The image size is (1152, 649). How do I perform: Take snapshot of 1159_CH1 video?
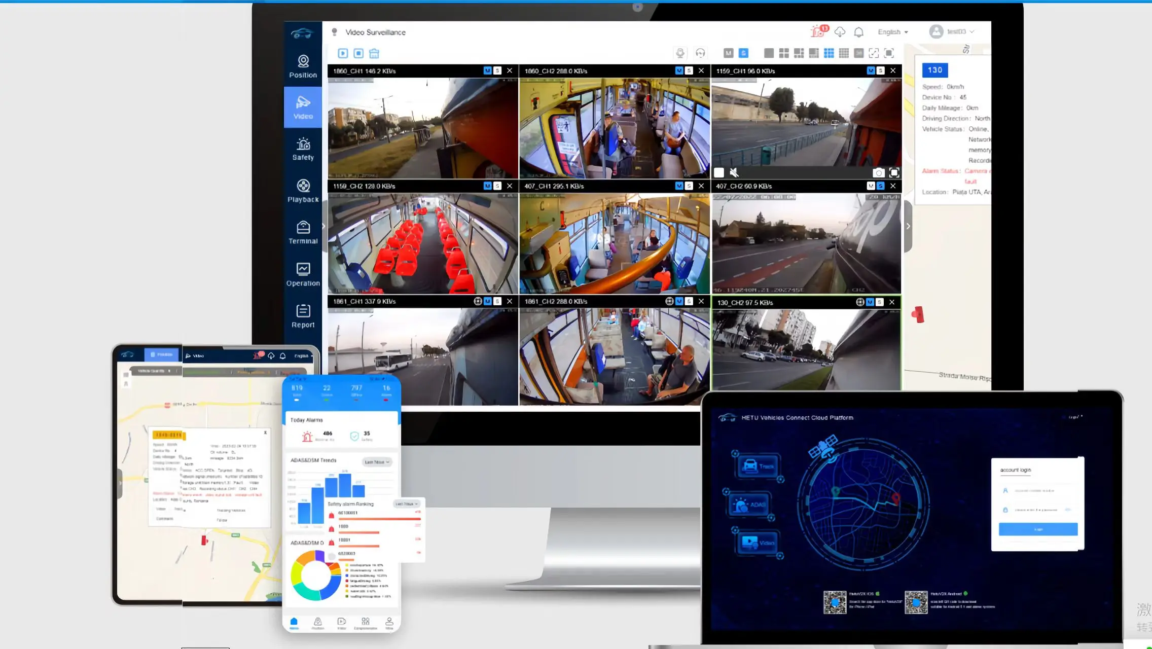click(879, 173)
